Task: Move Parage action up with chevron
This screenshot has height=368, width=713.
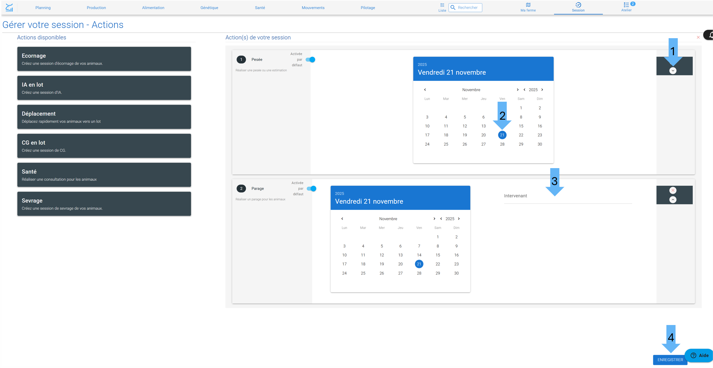Action: [x=673, y=200]
